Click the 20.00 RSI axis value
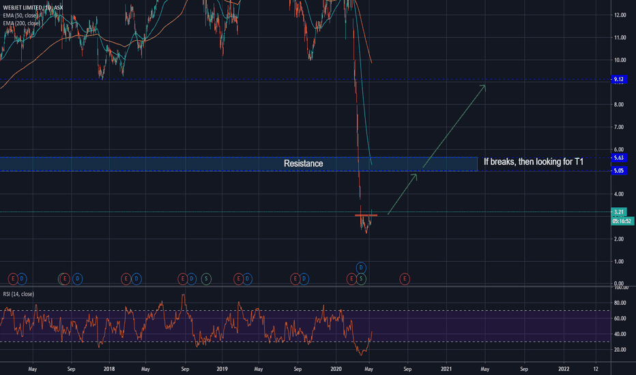The width and height of the screenshot is (636, 375). coord(620,350)
